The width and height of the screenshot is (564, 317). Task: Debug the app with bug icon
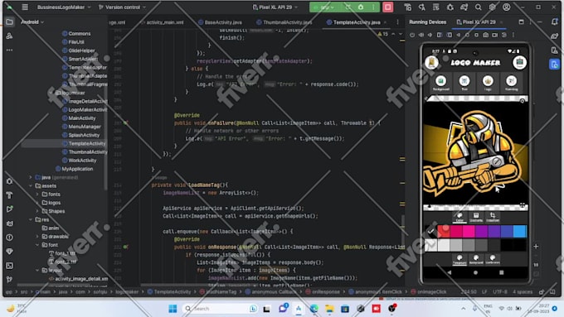click(x=361, y=7)
